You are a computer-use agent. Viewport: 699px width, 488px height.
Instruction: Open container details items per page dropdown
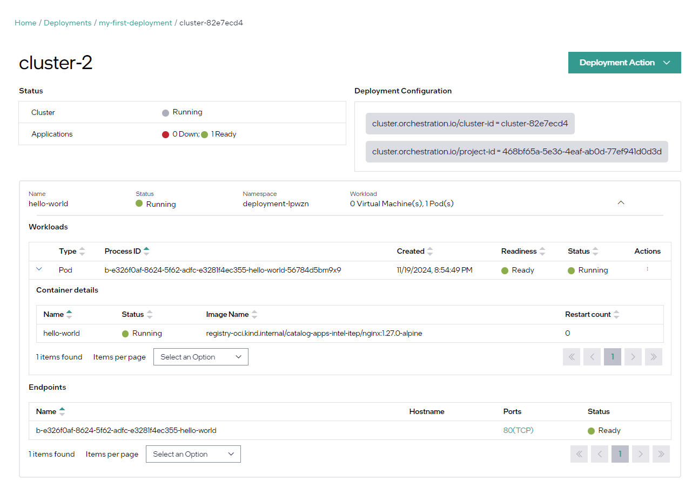[x=200, y=357]
